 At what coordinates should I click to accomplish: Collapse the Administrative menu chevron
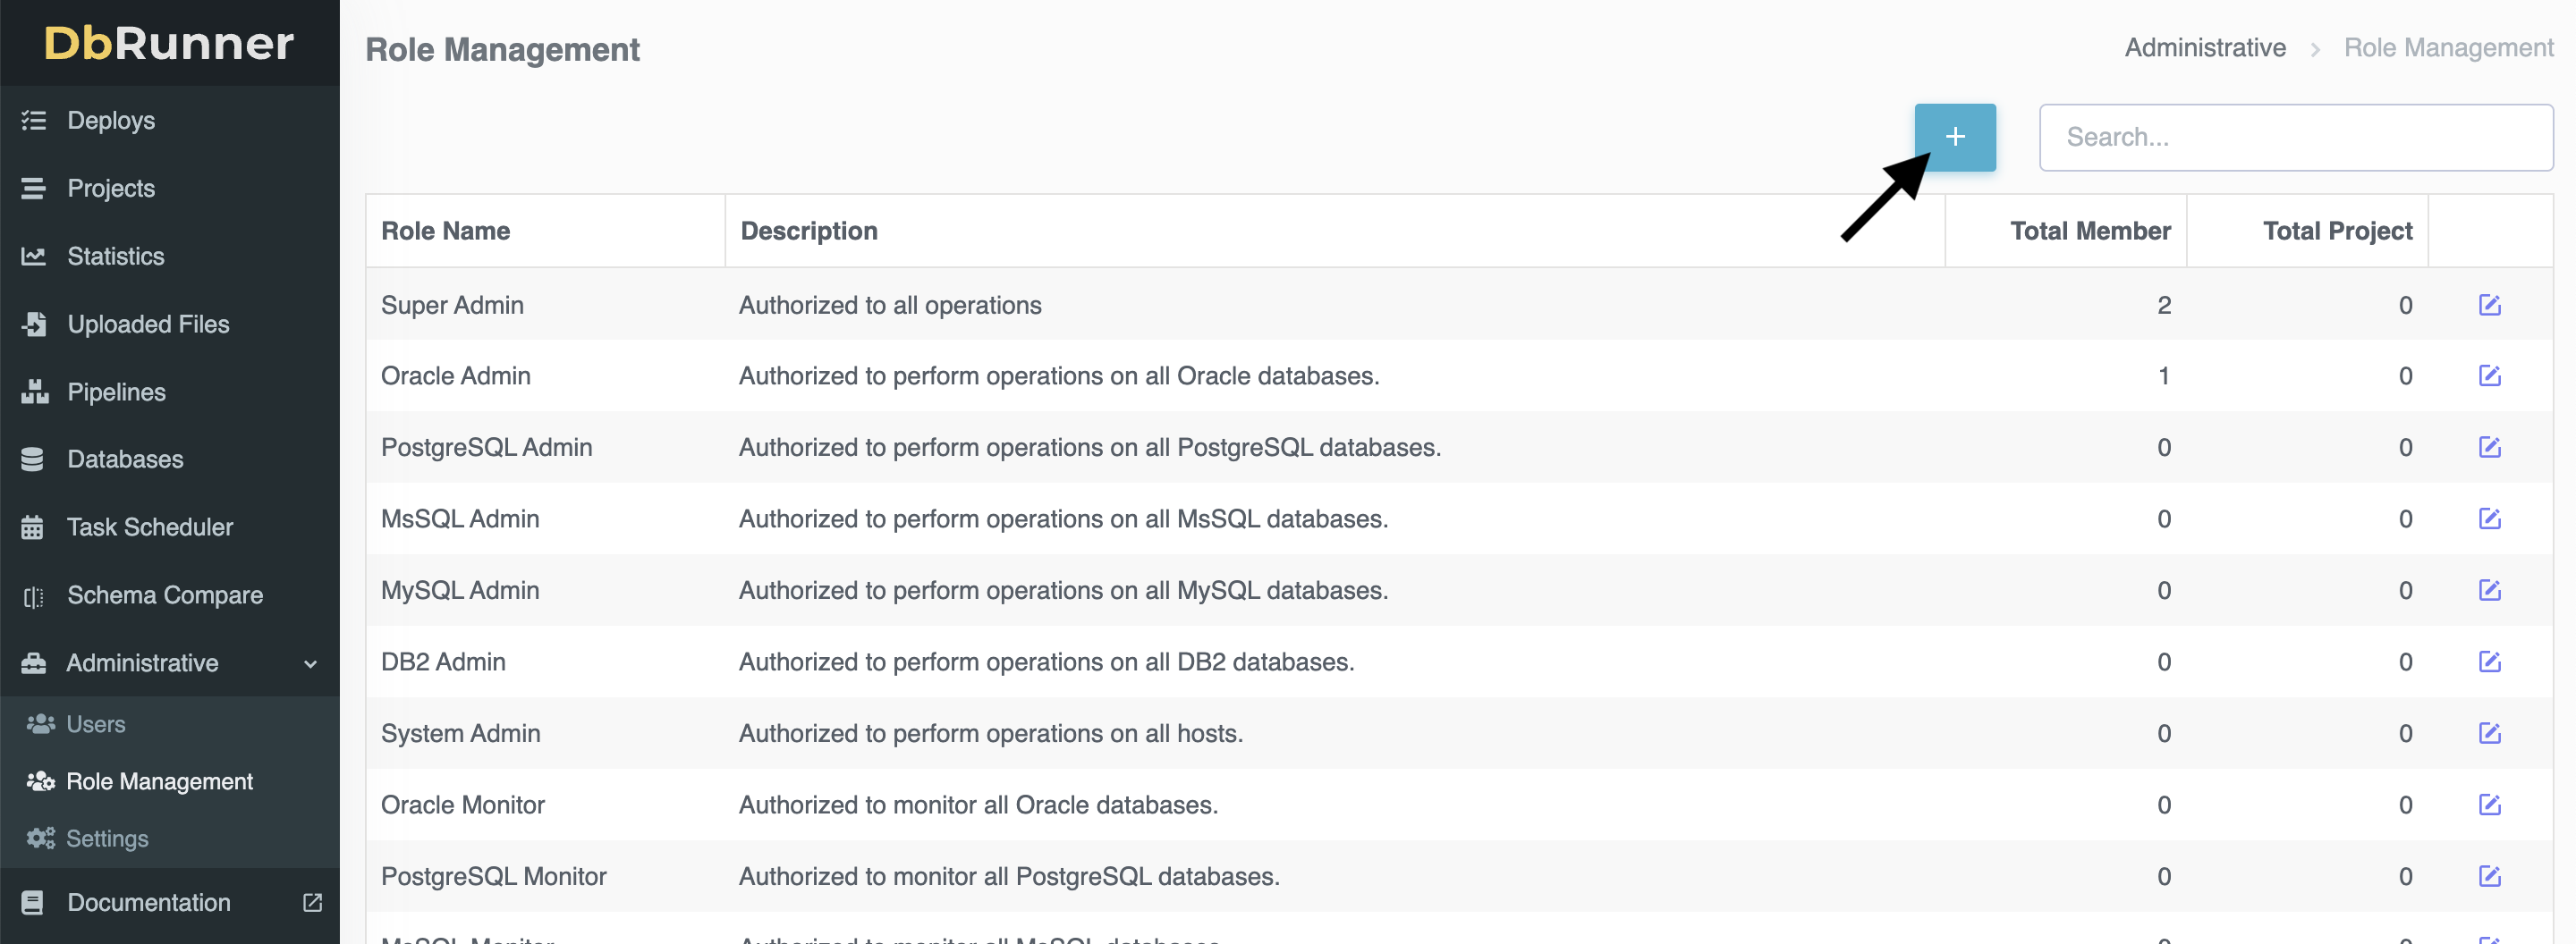(310, 664)
